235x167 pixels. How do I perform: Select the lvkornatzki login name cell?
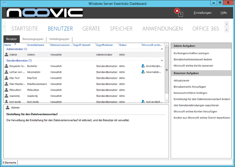point(34,72)
